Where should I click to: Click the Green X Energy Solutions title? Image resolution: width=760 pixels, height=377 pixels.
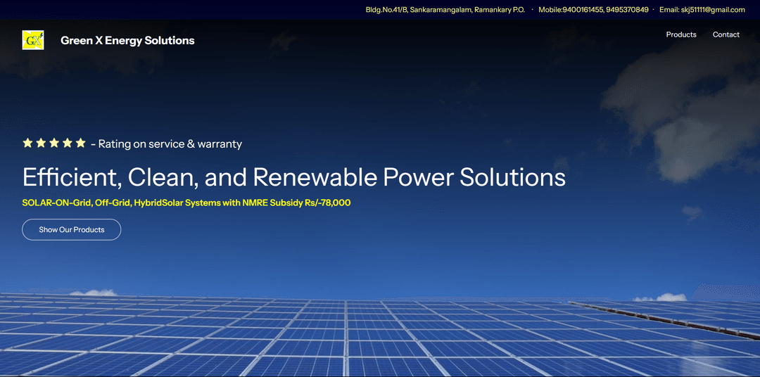pyautogui.click(x=127, y=41)
